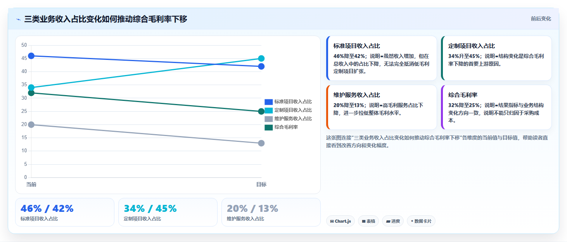Select the blue 当前 data point at 46
The height and width of the screenshot is (242, 567).
(x=31, y=56)
